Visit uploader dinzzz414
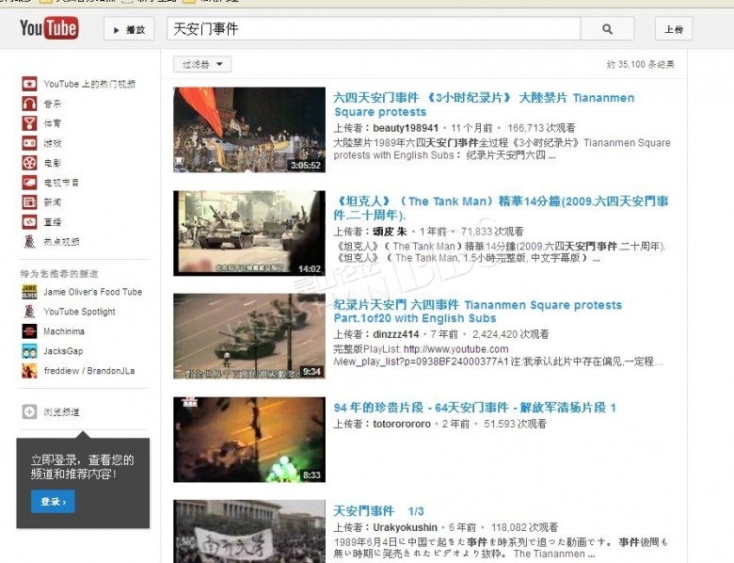Screen dimensions: 734x563 395,334
